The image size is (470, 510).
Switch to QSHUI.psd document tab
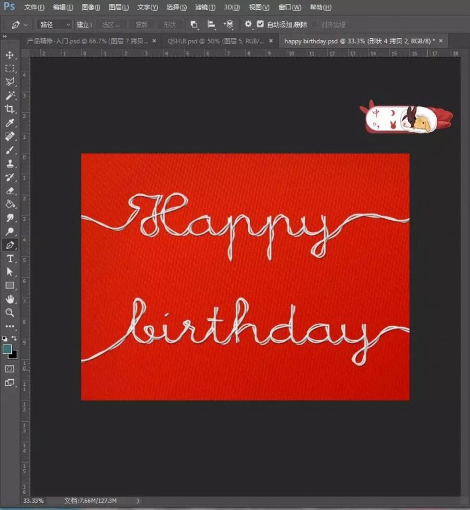(x=216, y=41)
